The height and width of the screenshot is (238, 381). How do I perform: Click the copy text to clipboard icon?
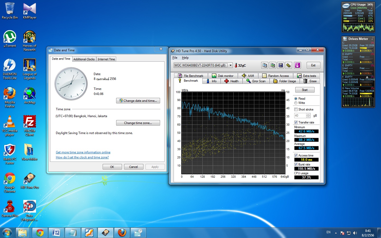265,65
